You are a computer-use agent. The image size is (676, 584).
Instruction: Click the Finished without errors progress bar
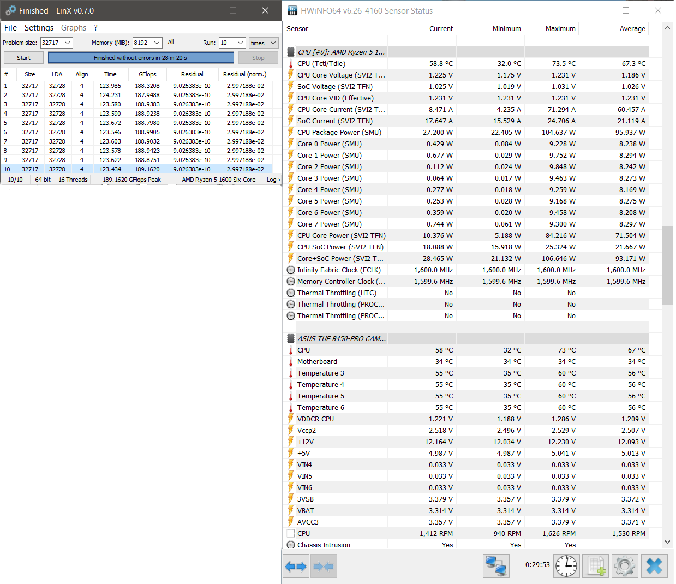click(141, 58)
